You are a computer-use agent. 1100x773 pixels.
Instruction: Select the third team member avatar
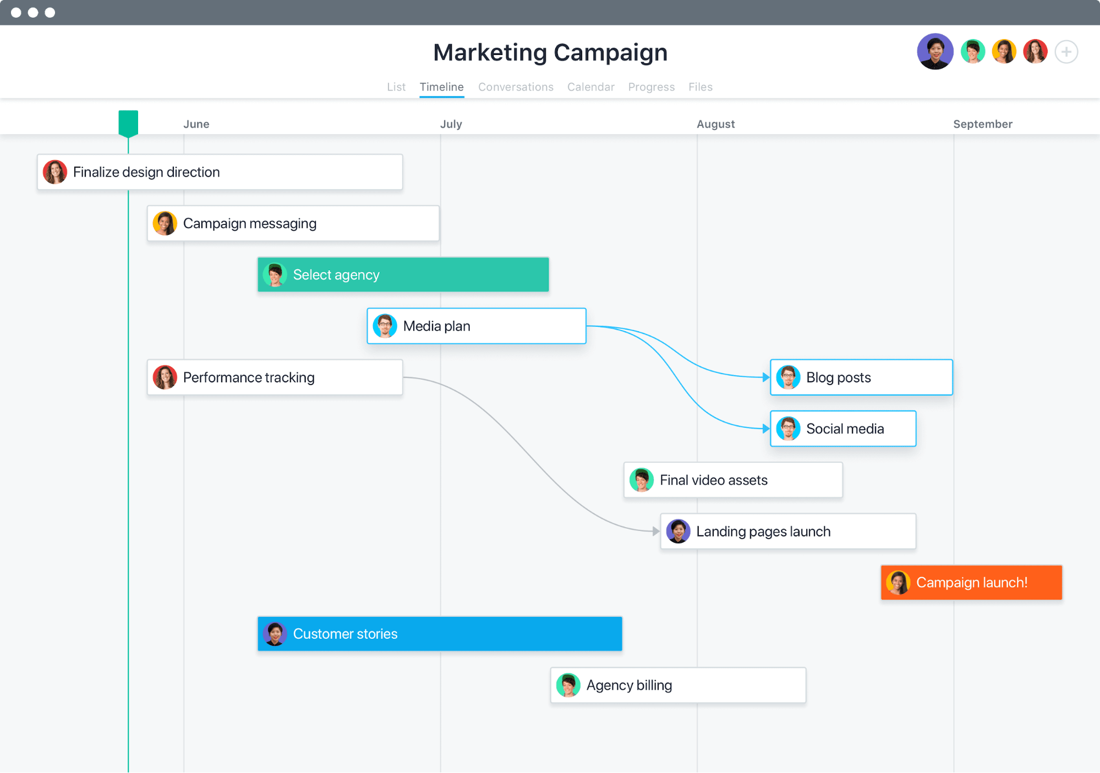tap(1002, 53)
